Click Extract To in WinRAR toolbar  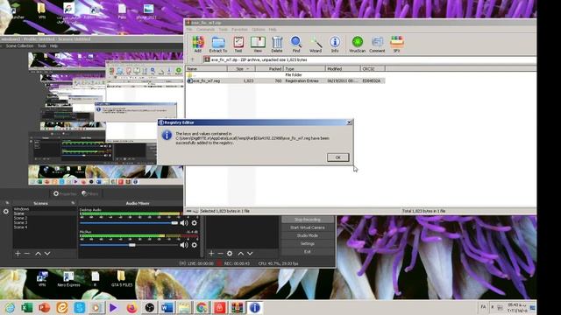[x=218, y=44]
